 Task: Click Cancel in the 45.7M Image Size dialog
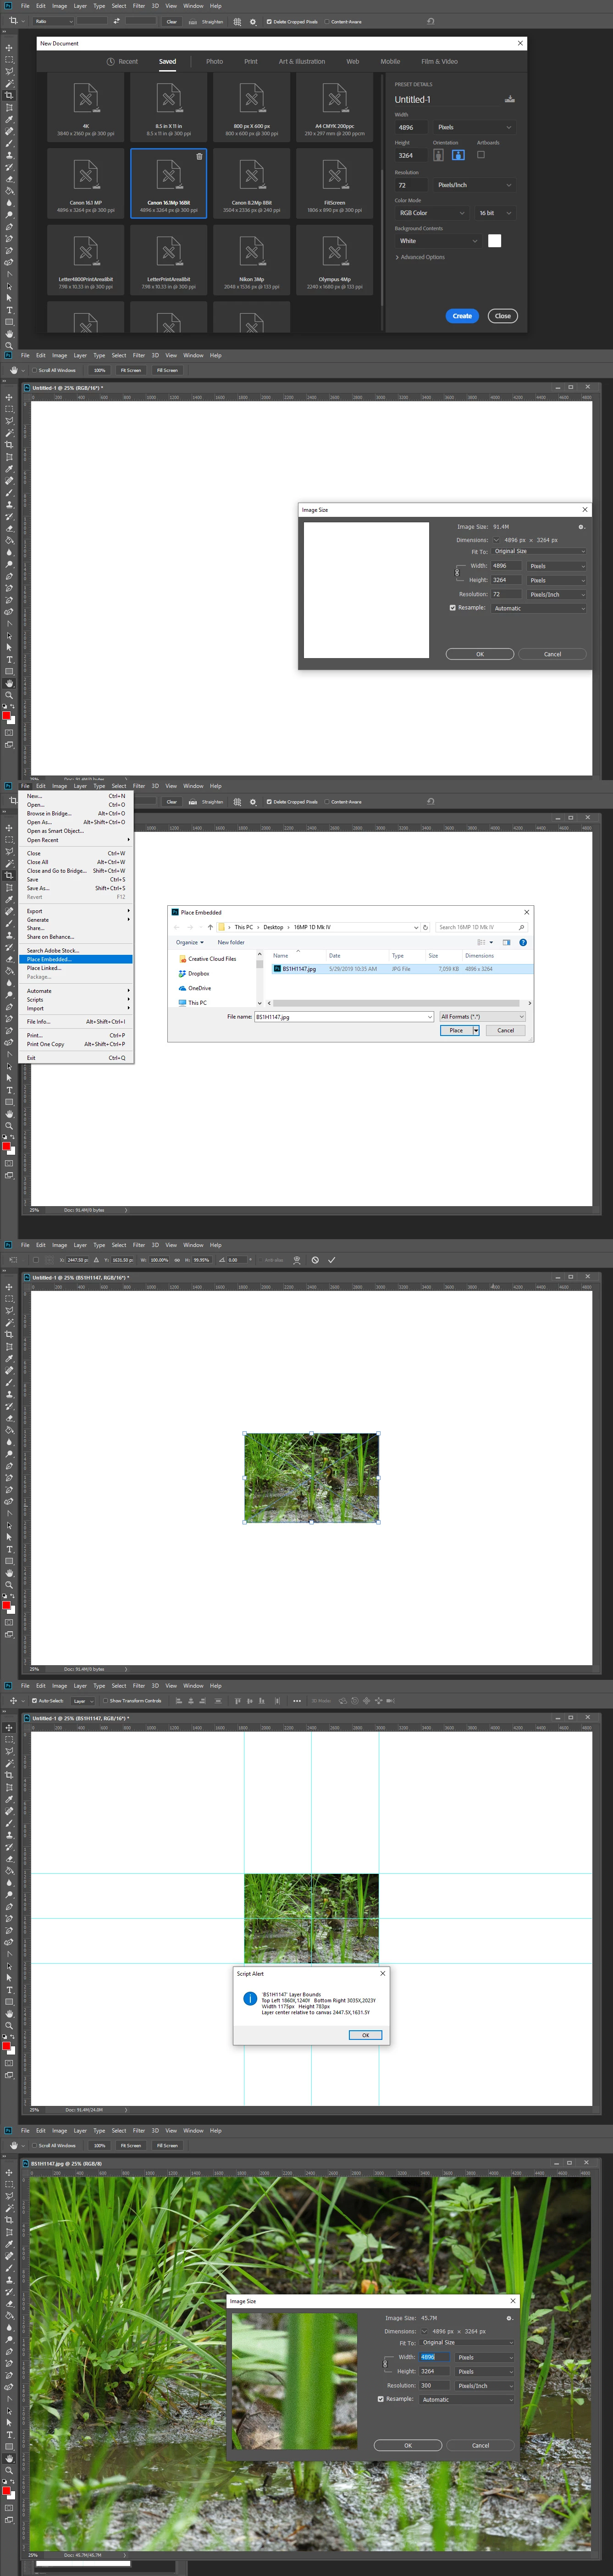[480, 2445]
